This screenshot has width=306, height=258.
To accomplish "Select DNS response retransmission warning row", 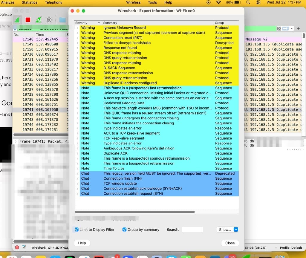I will pyautogui.click(x=159, y=73).
